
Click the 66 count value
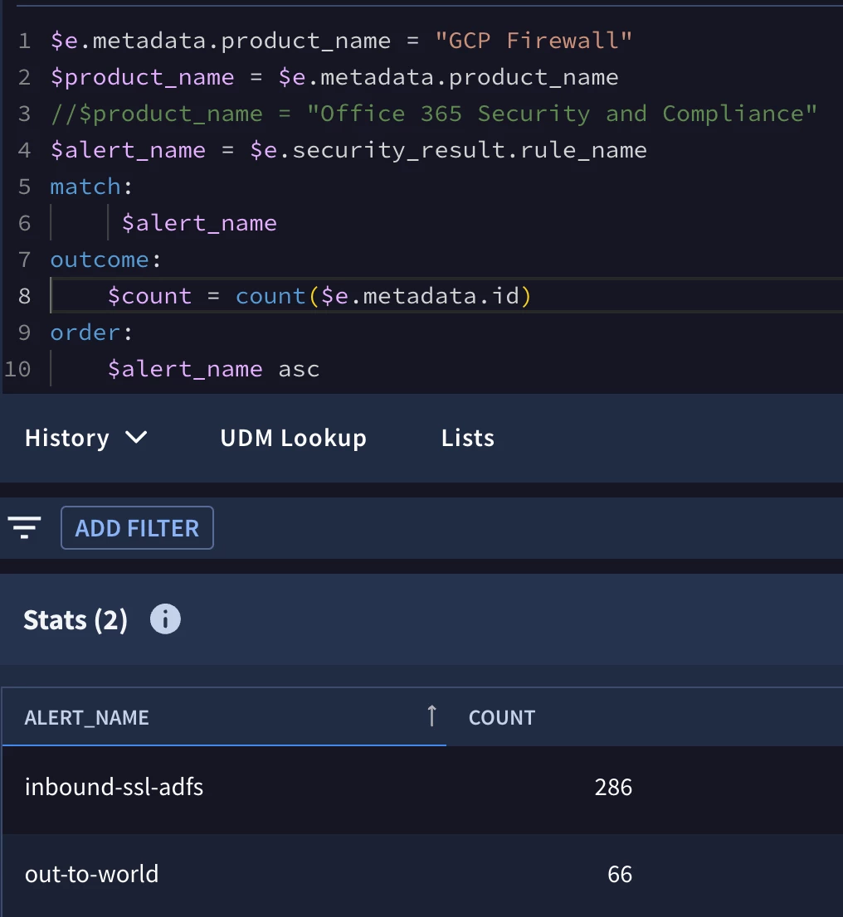point(619,875)
